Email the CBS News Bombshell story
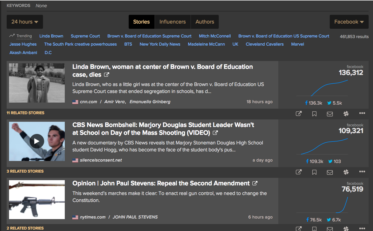 330,172
